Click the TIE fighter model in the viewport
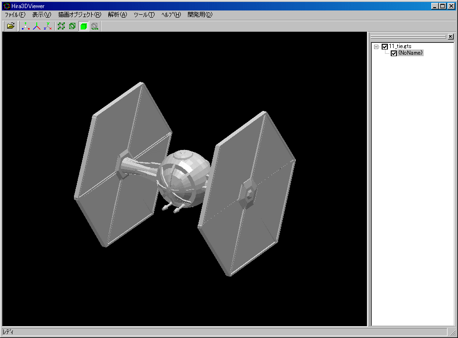Screen dimensions: 458x338 click(x=185, y=179)
